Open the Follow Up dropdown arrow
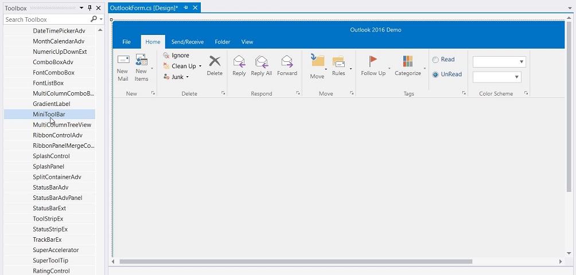Screen dimensions: 576x275 [390, 69]
